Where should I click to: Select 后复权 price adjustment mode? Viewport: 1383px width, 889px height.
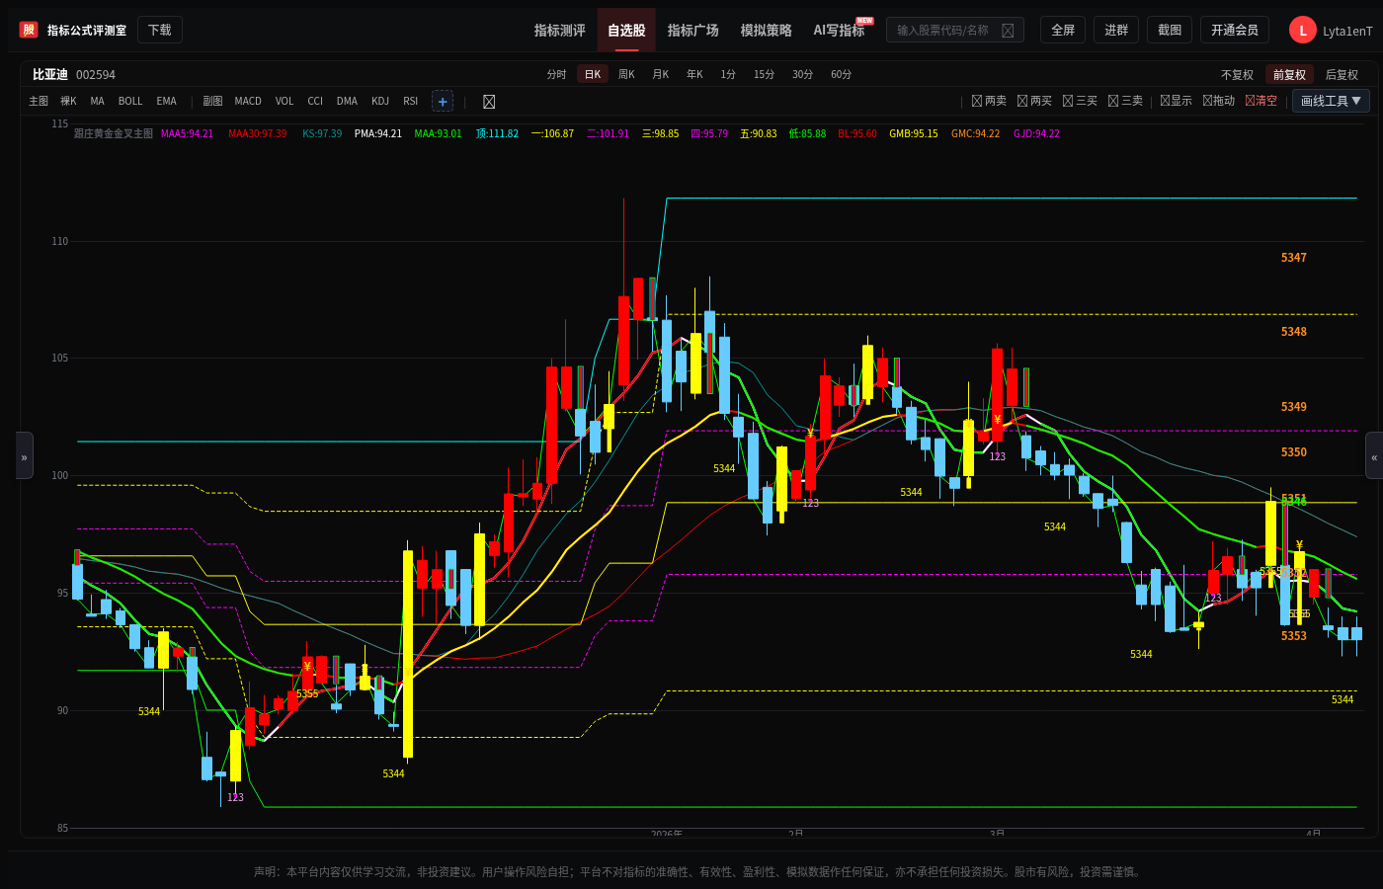click(1342, 75)
